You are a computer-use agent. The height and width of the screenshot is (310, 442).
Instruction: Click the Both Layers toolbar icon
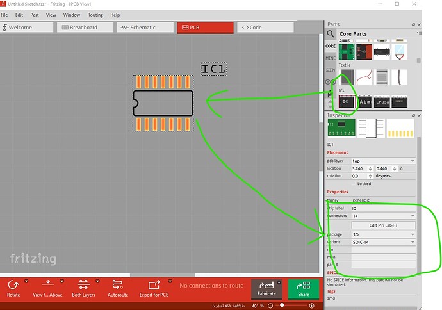tap(83, 284)
